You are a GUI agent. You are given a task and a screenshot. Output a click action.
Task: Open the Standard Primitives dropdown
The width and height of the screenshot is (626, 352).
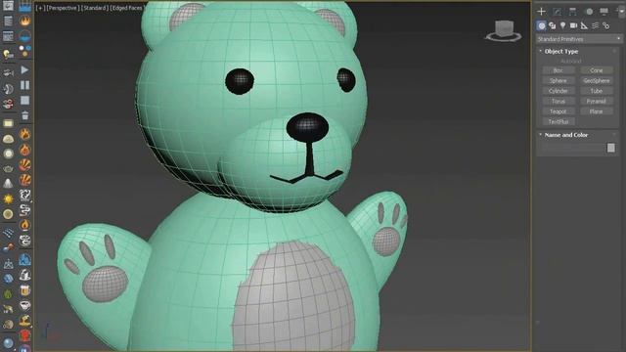click(x=579, y=39)
